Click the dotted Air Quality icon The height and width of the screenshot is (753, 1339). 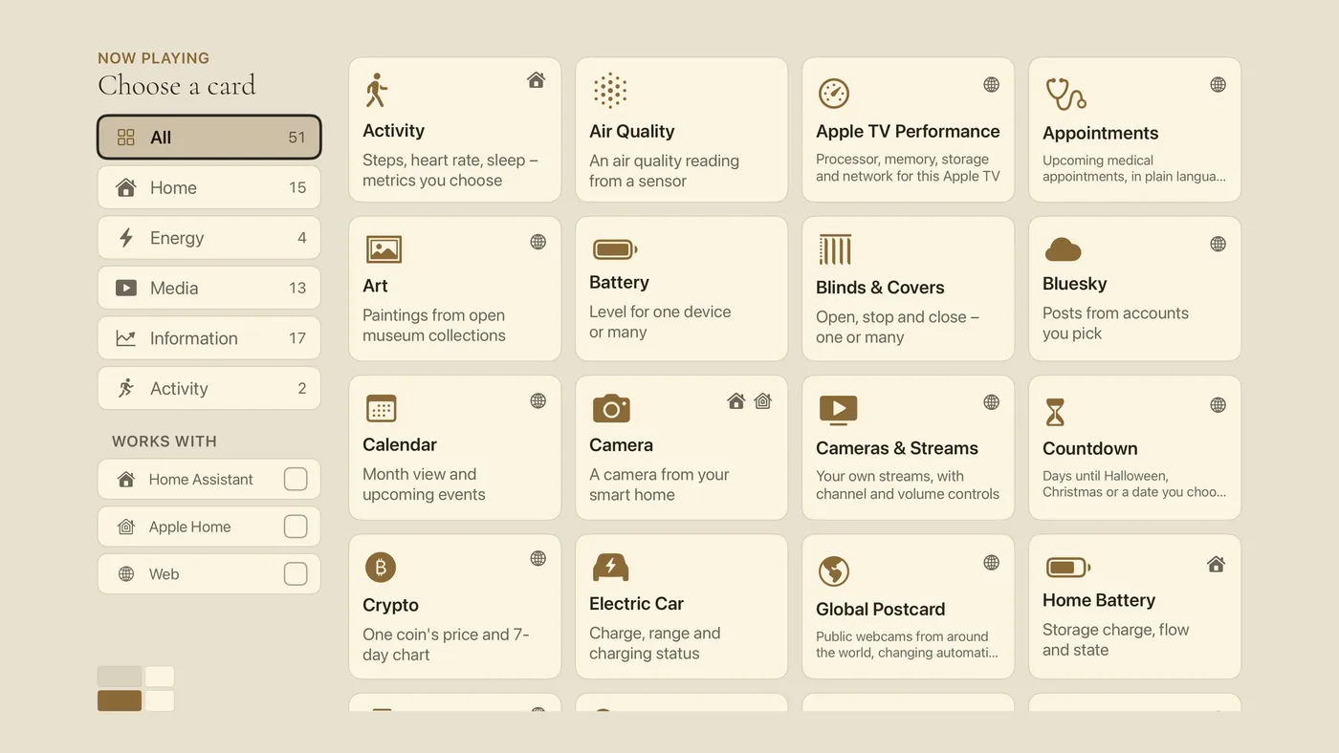click(609, 91)
